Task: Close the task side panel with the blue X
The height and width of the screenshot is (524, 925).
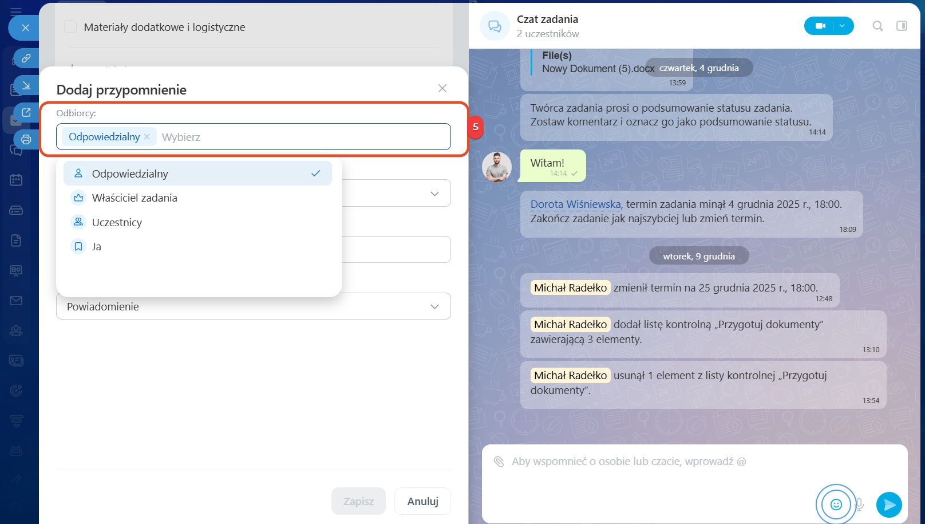Action: tap(25, 27)
